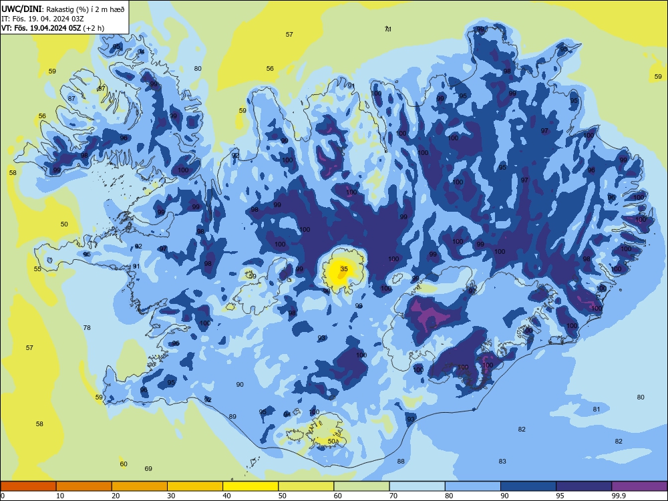Click the light orange 20–30 legend swatch
This screenshot has width=668, height=501.
click(140, 486)
